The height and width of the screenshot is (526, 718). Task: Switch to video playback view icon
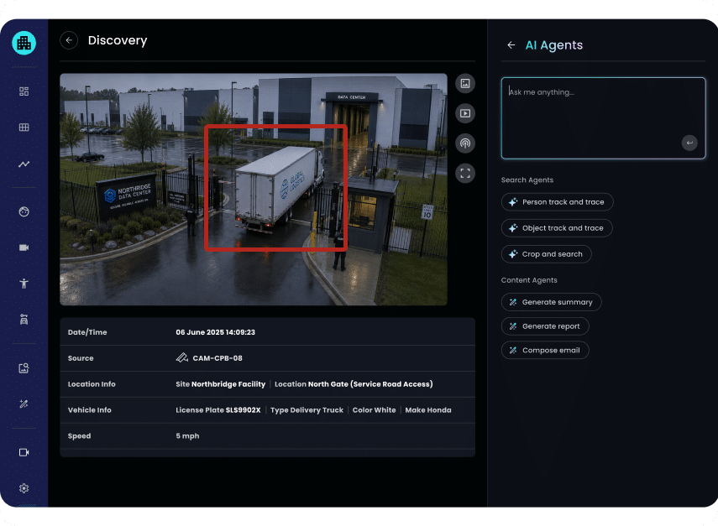[464, 113]
